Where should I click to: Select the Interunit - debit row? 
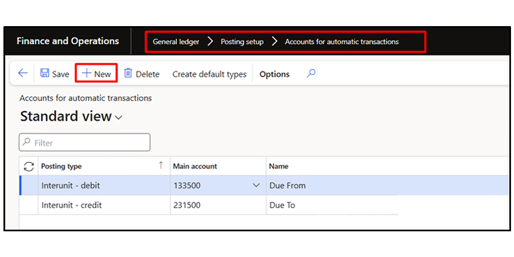(x=71, y=185)
